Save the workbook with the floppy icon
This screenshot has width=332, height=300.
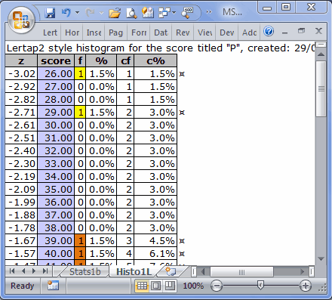pos(50,12)
